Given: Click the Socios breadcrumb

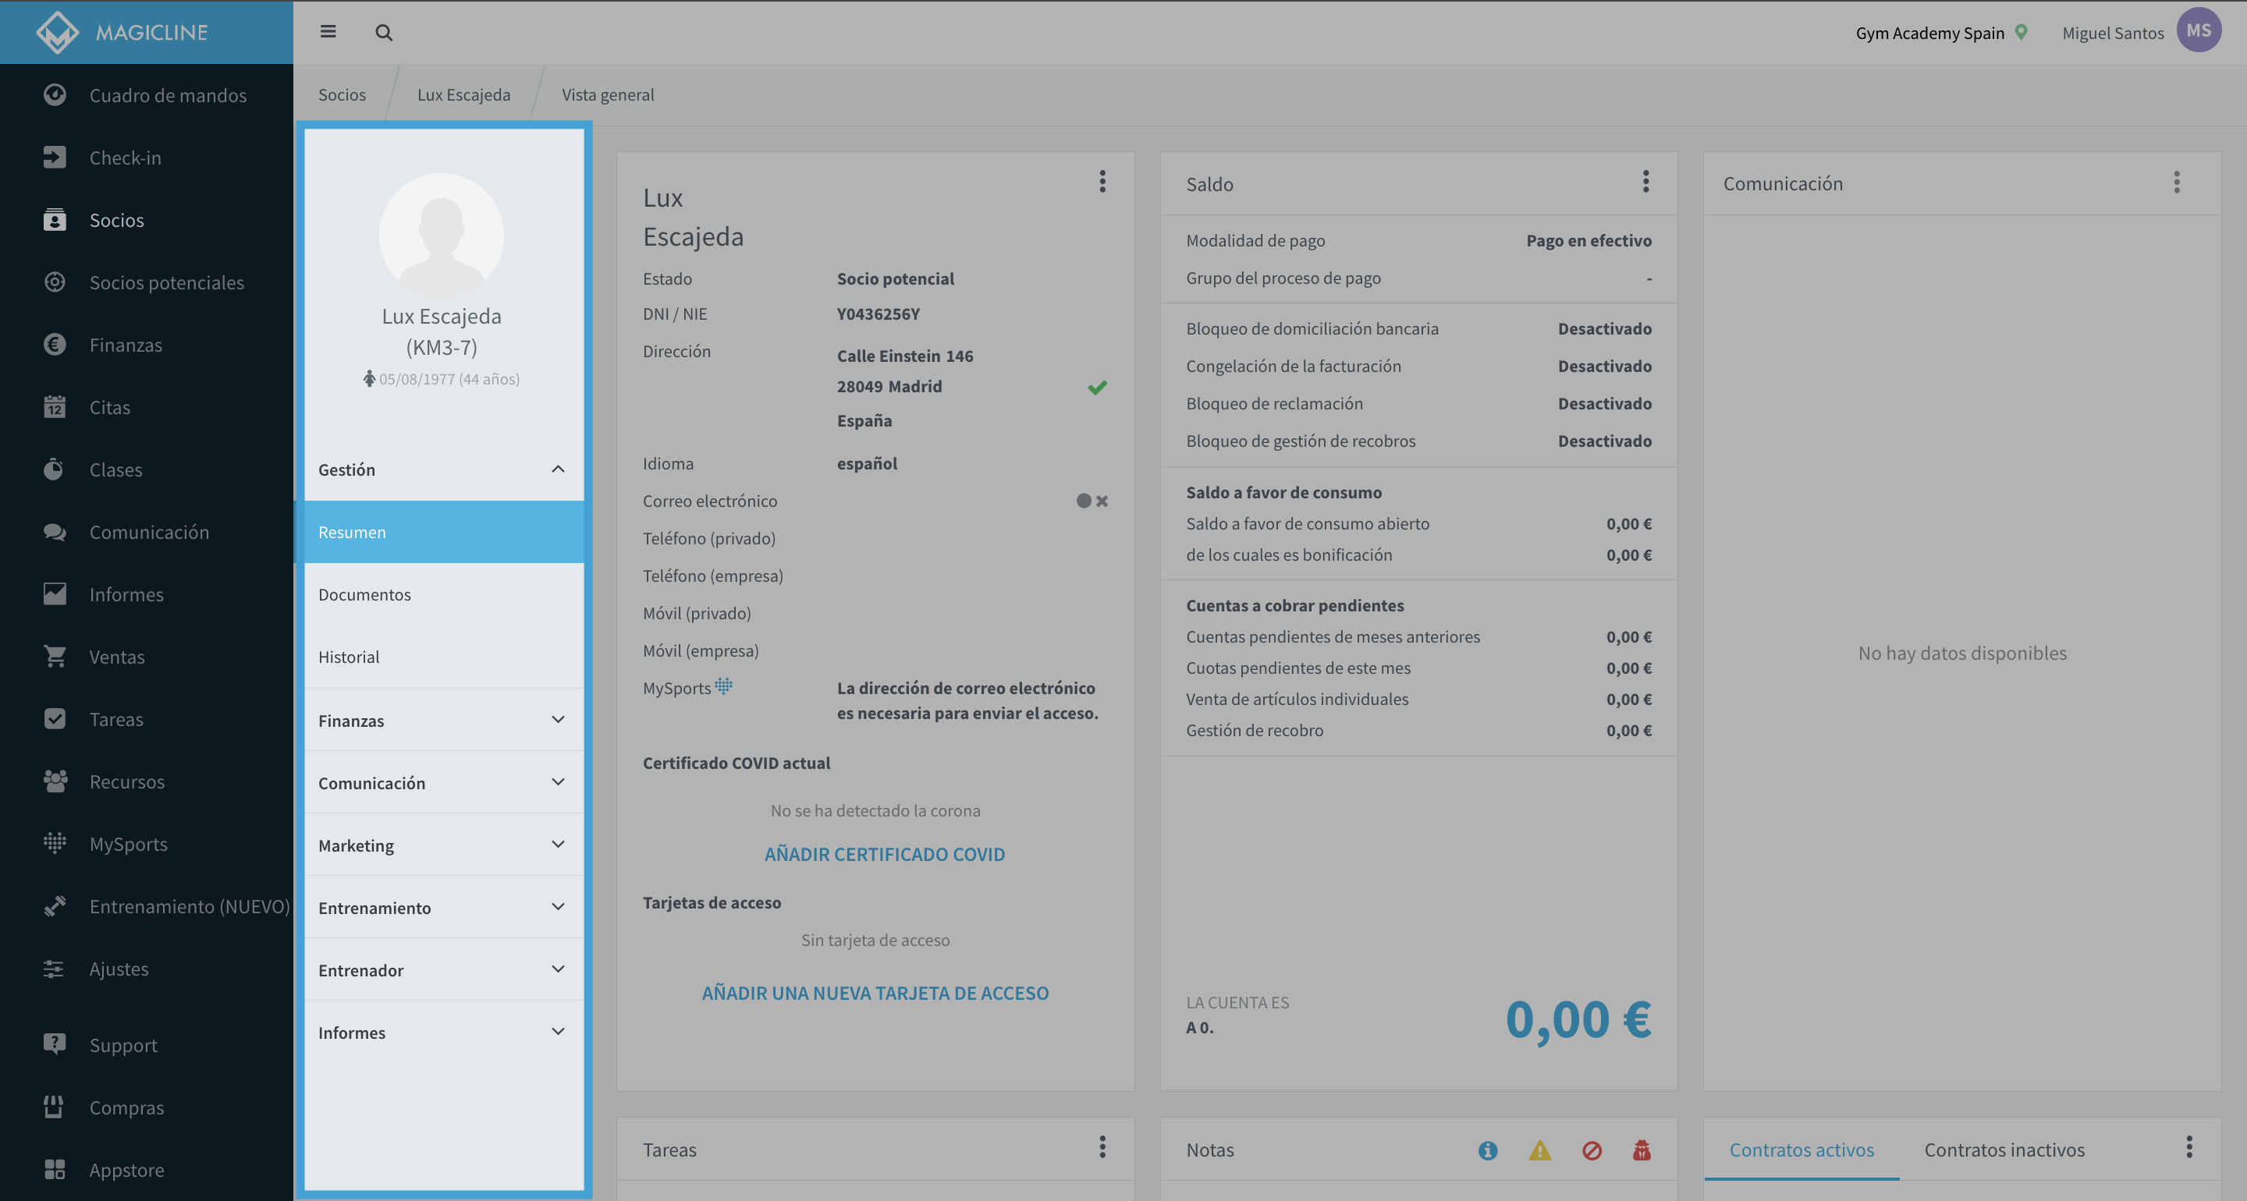Looking at the screenshot, I should [342, 94].
